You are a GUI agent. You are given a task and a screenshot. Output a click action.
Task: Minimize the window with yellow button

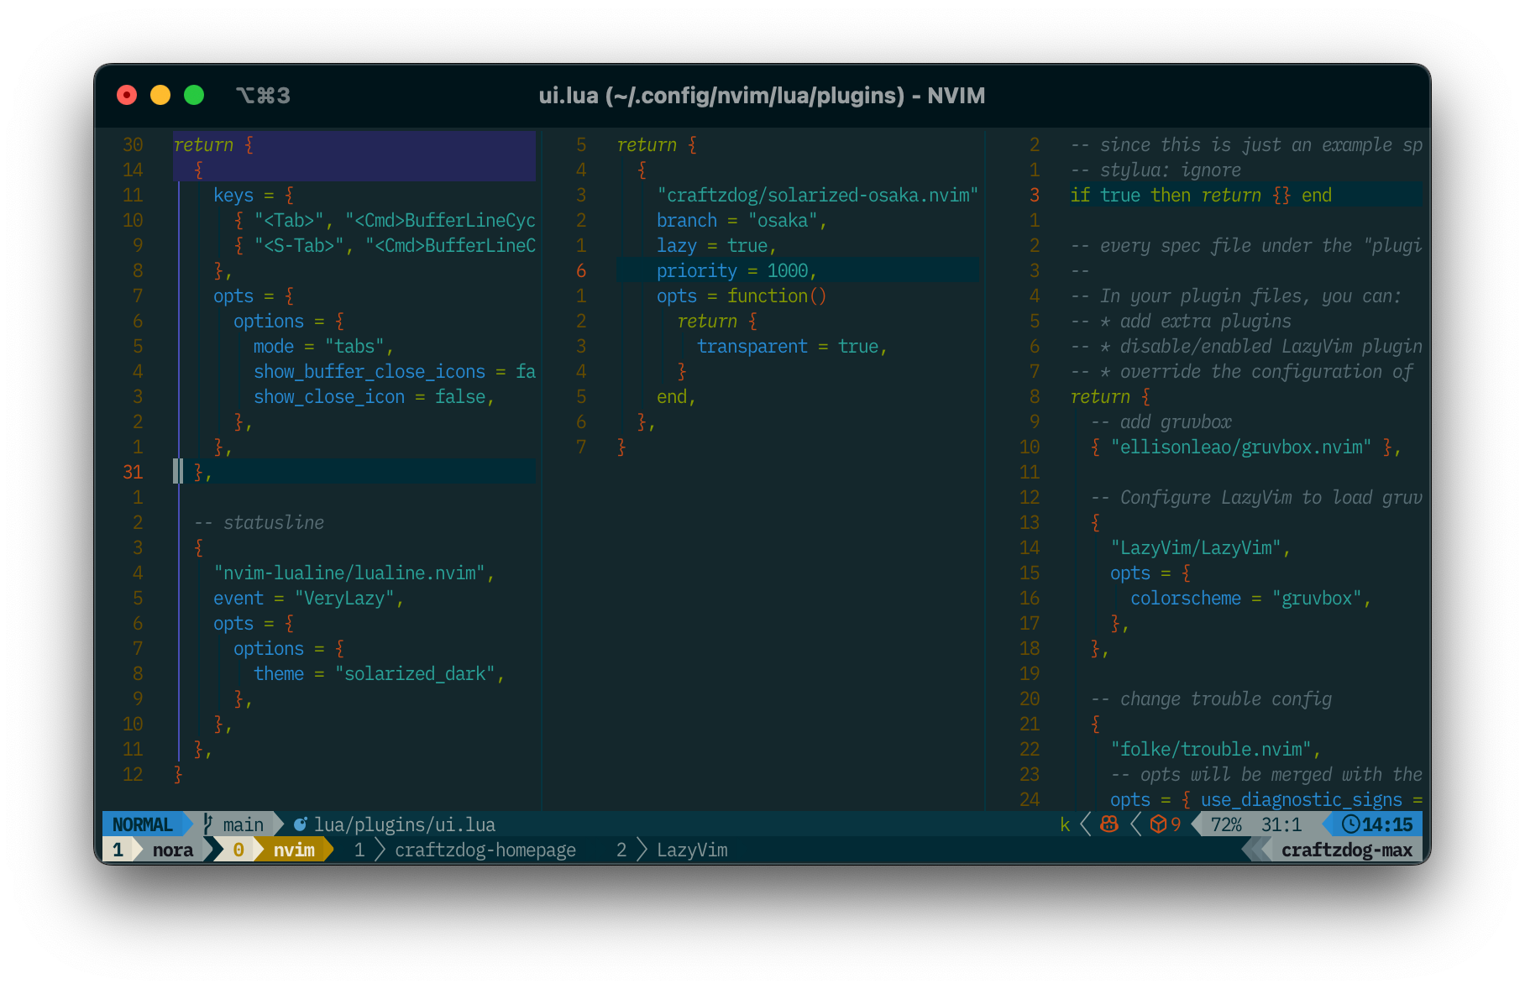click(x=160, y=95)
